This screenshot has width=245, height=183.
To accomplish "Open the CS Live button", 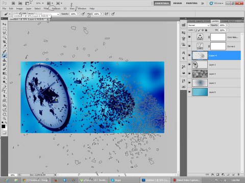I will click(x=216, y=3).
